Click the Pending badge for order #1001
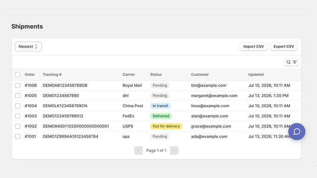Image resolution: width=317 pixels, height=178 pixels. (x=160, y=136)
